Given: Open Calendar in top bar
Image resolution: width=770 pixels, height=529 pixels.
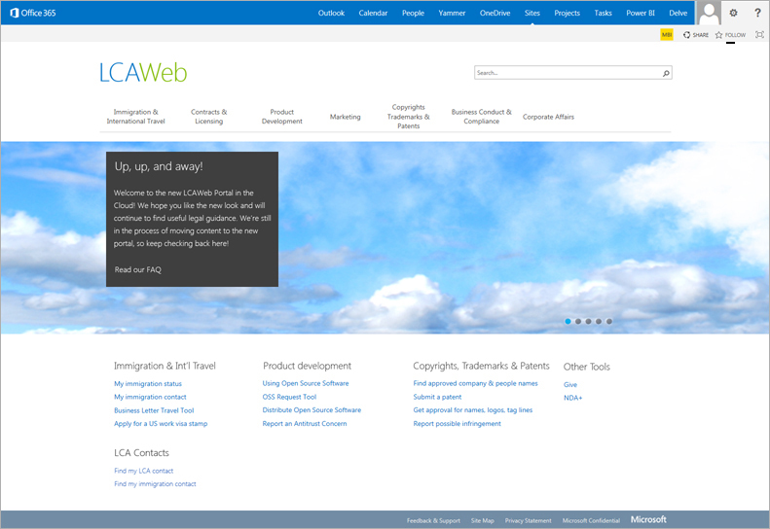Looking at the screenshot, I should coord(373,13).
